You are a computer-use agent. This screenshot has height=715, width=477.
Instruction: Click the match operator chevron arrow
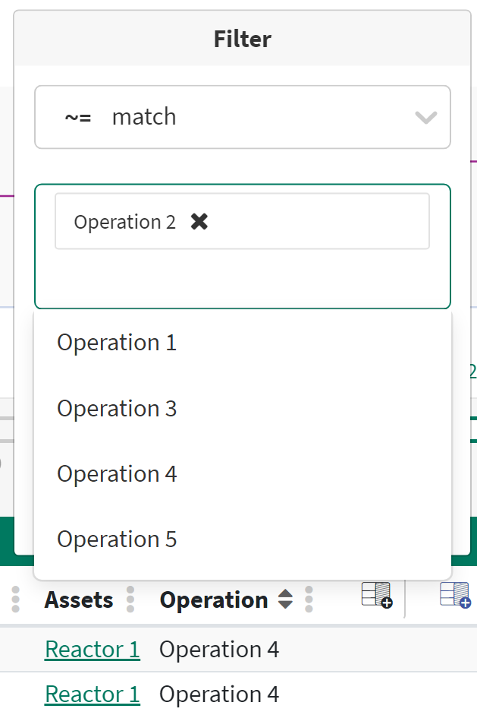click(x=426, y=117)
